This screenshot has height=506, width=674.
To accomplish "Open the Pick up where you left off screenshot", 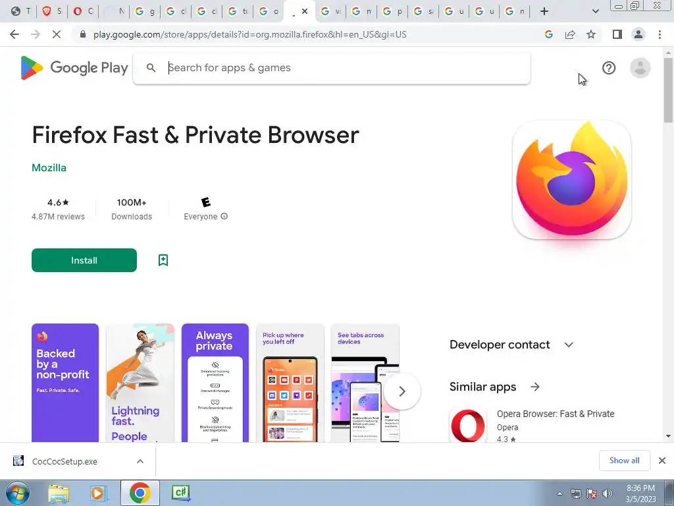I will (290, 383).
